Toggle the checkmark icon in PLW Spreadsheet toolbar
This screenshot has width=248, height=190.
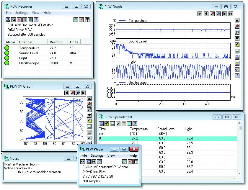(118, 124)
